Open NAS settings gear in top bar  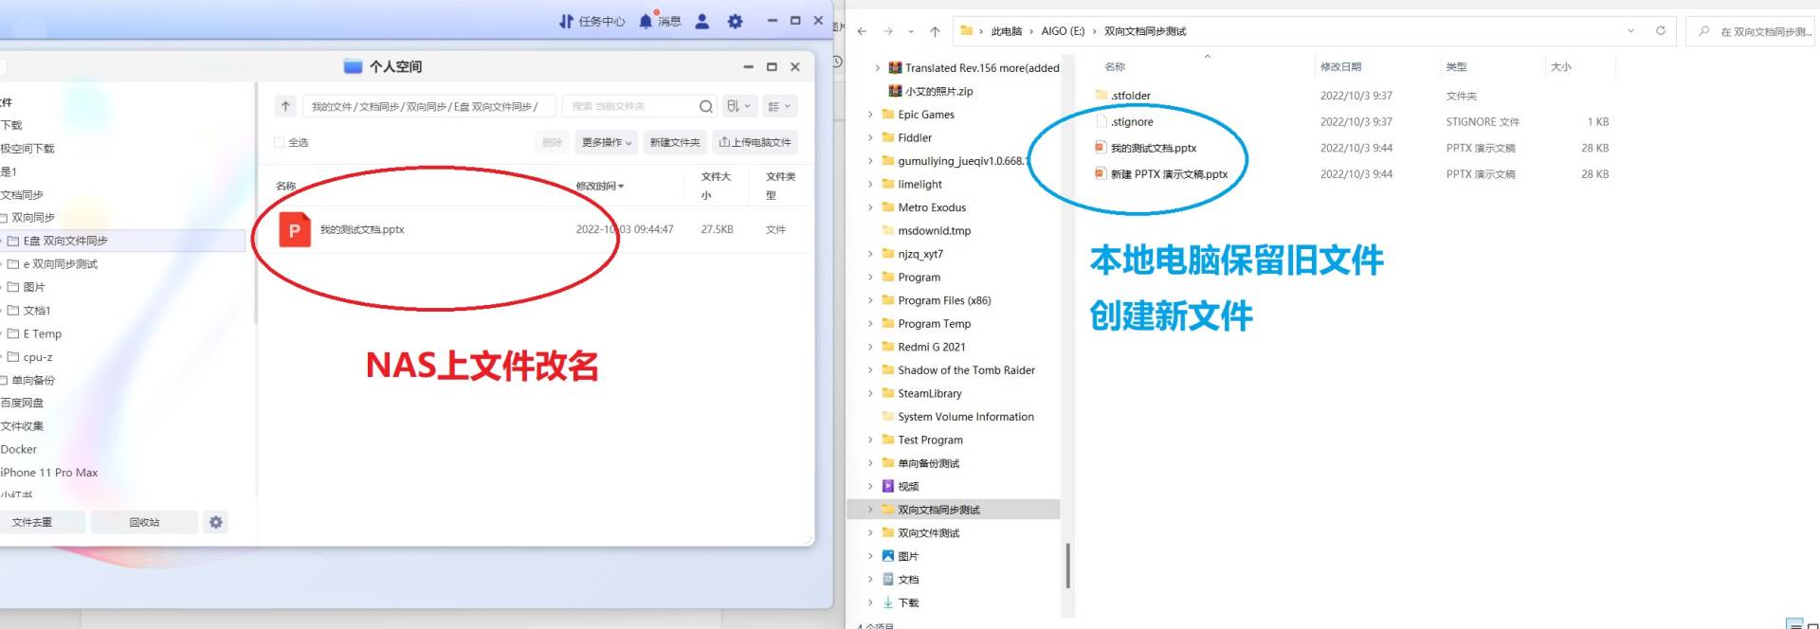pyautogui.click(x=735, y=21)
